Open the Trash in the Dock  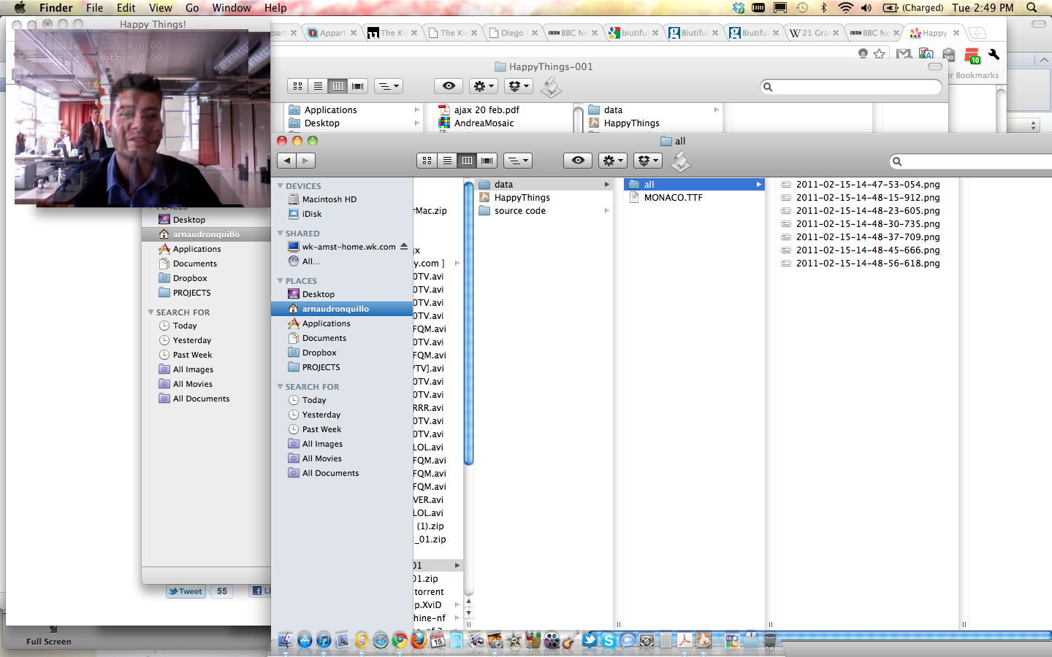pyautogui.click(x=769, y=640)
